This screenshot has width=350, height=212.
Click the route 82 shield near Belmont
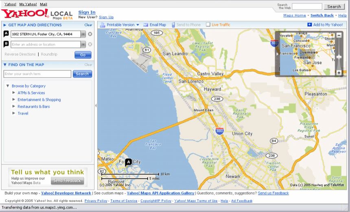pos(102,171)
